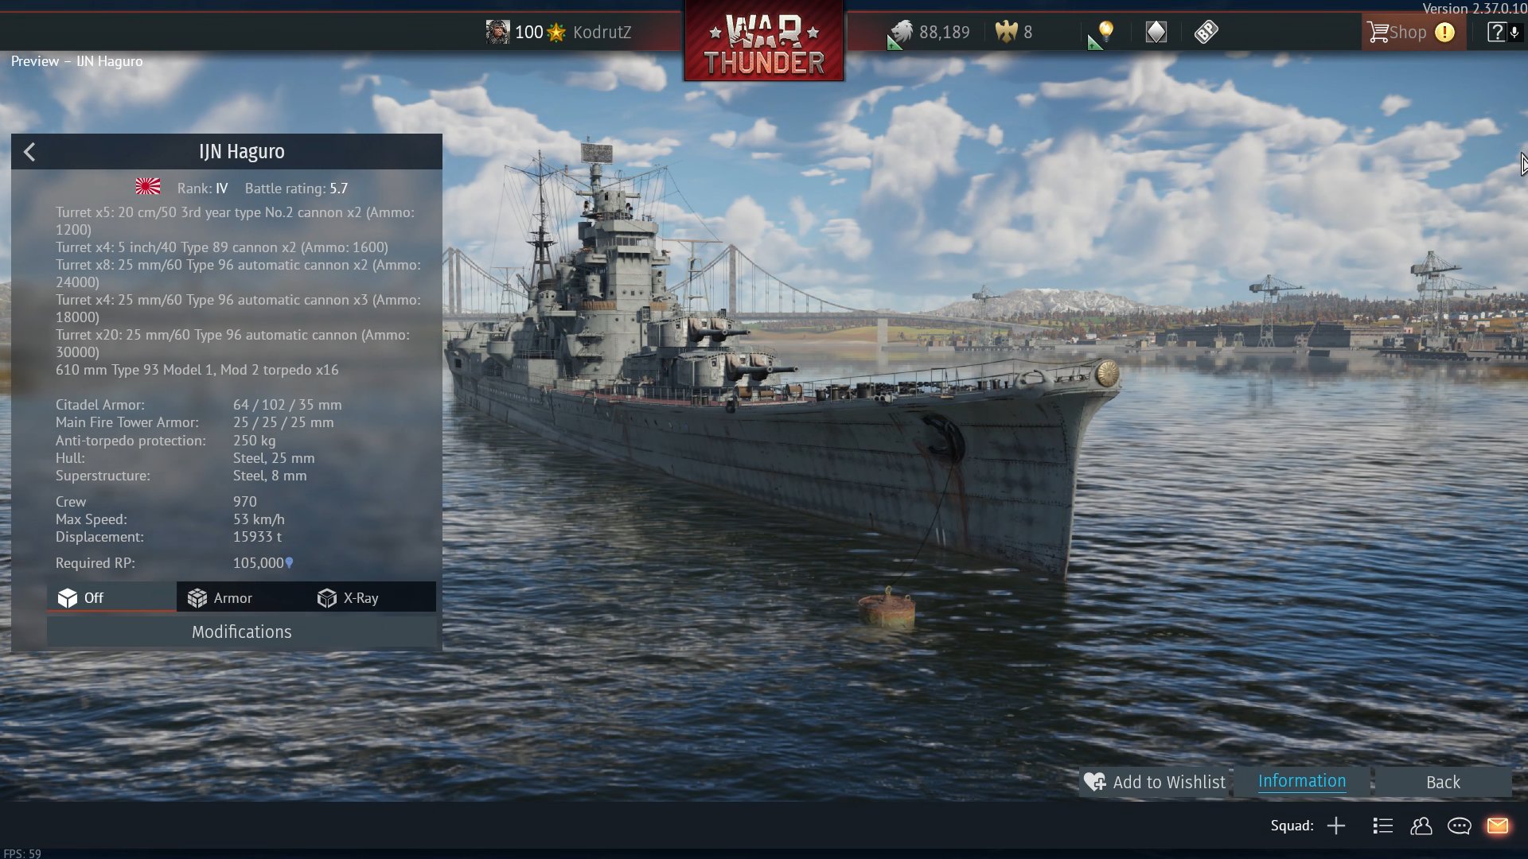Open the squad list icon
Viewport: 1528px width, 859px height.
tap(1383, 826)
